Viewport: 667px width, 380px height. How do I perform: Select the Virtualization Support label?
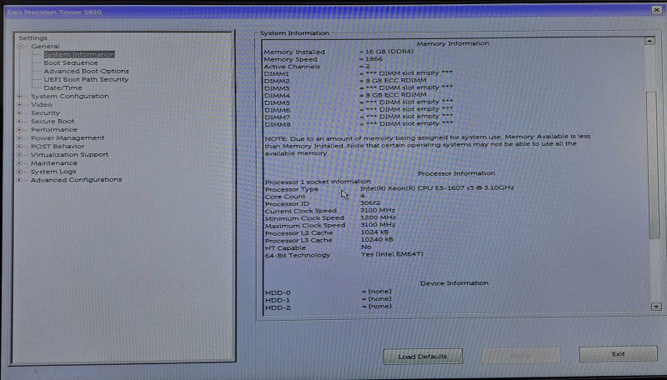69,155
